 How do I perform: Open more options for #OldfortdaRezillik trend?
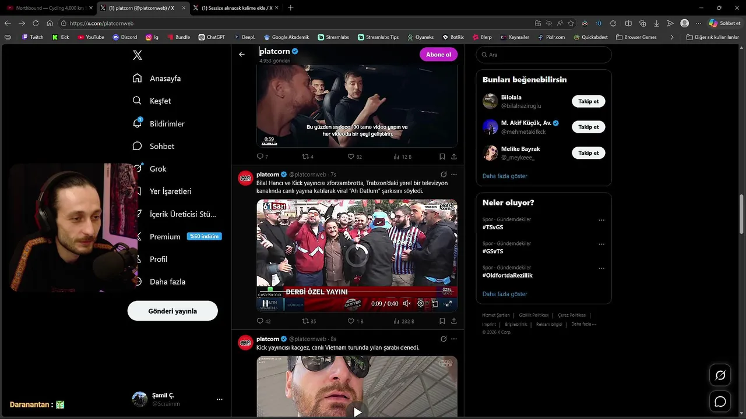click(x=601, y=269)
